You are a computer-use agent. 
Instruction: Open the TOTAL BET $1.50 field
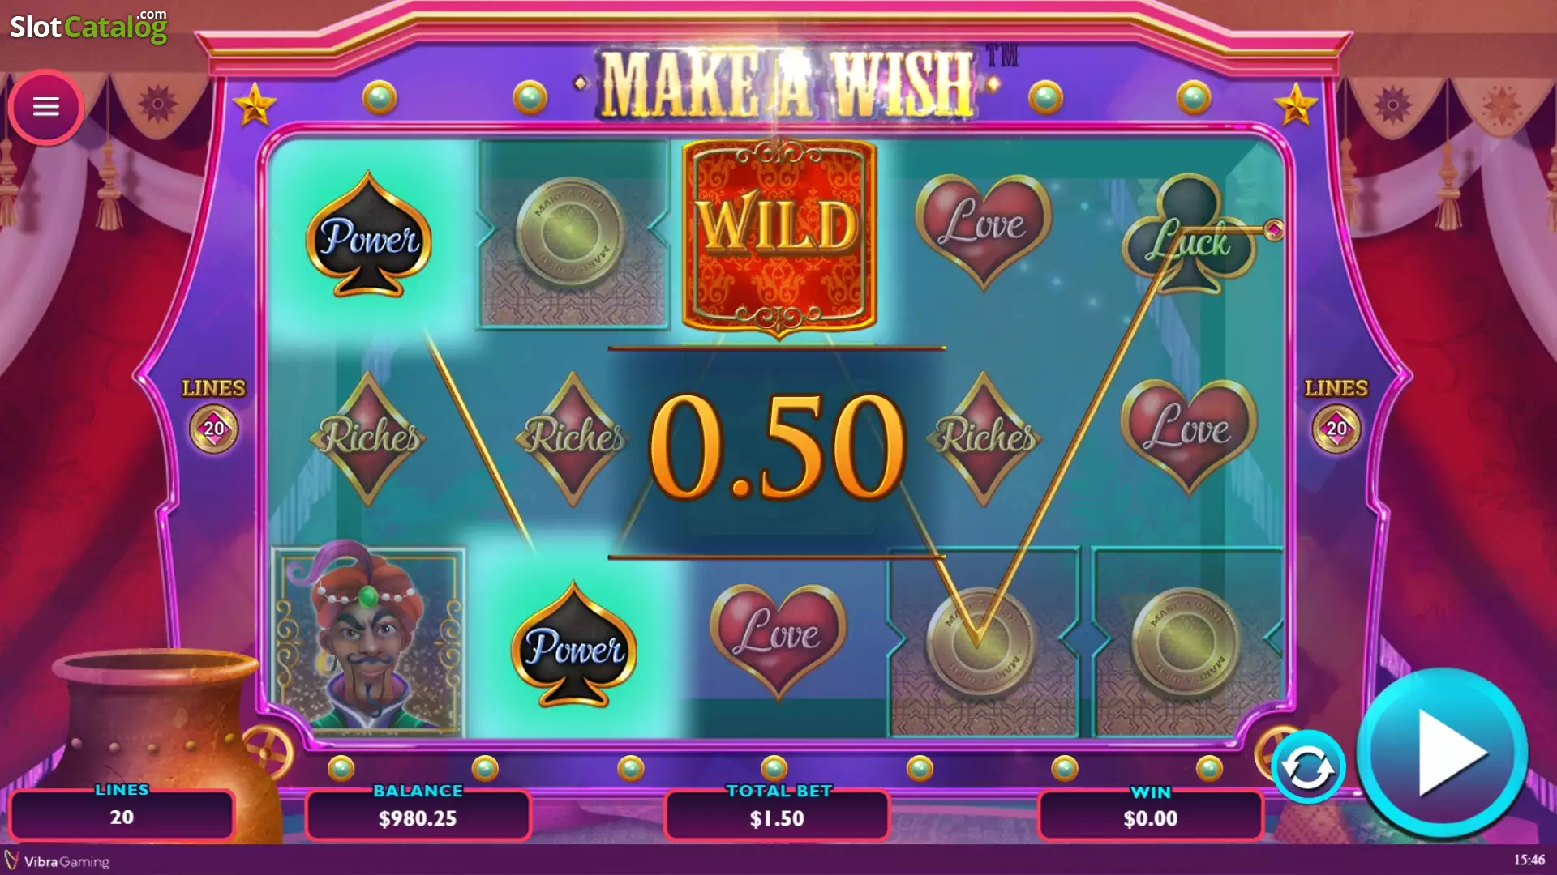(777, 816)
